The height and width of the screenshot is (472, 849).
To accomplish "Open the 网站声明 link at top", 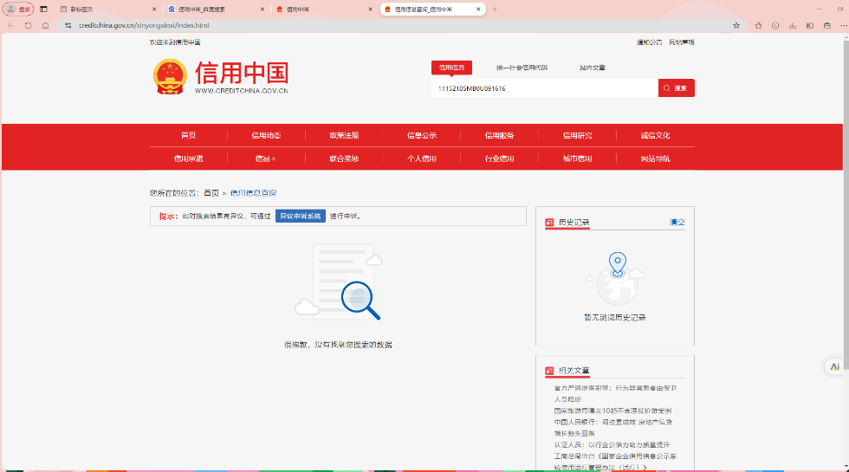I will coord(681,42).
